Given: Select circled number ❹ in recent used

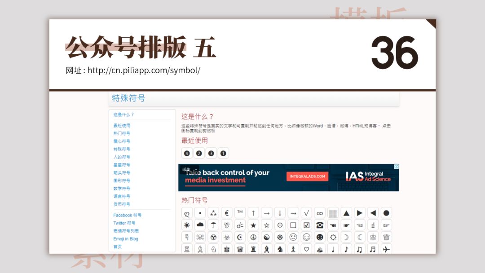Looking at the screenshot, I should point(186,153).
